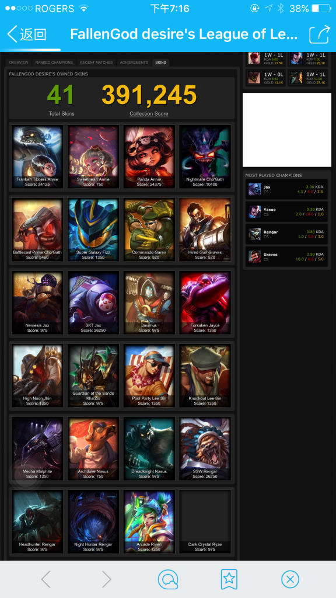
Task: Go back with the 返回 button
Action: (x=27, y=34)
